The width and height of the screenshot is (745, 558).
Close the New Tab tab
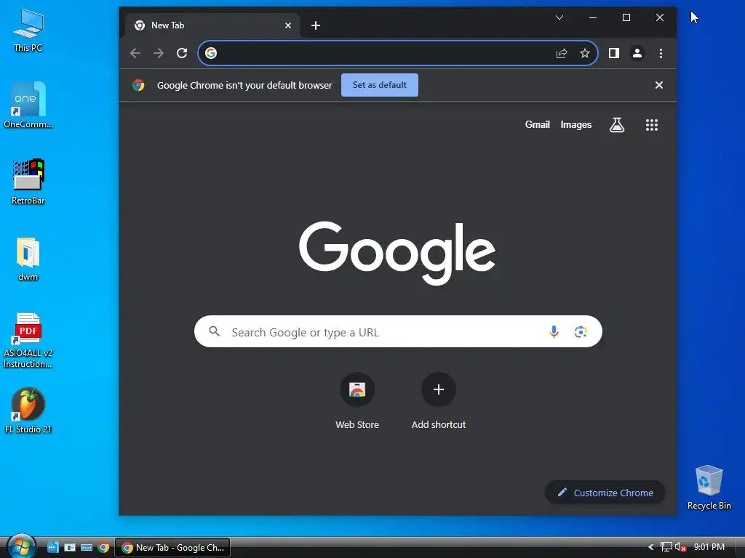[x=288, y=25]
